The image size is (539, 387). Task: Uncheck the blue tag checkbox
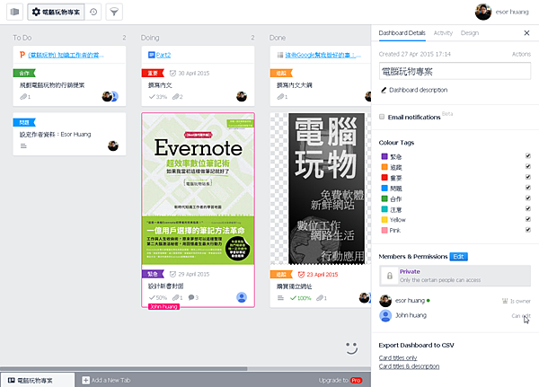[528, 188]
